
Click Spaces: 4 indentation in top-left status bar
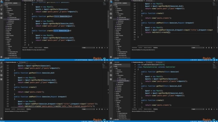click(x=91, y=60)
